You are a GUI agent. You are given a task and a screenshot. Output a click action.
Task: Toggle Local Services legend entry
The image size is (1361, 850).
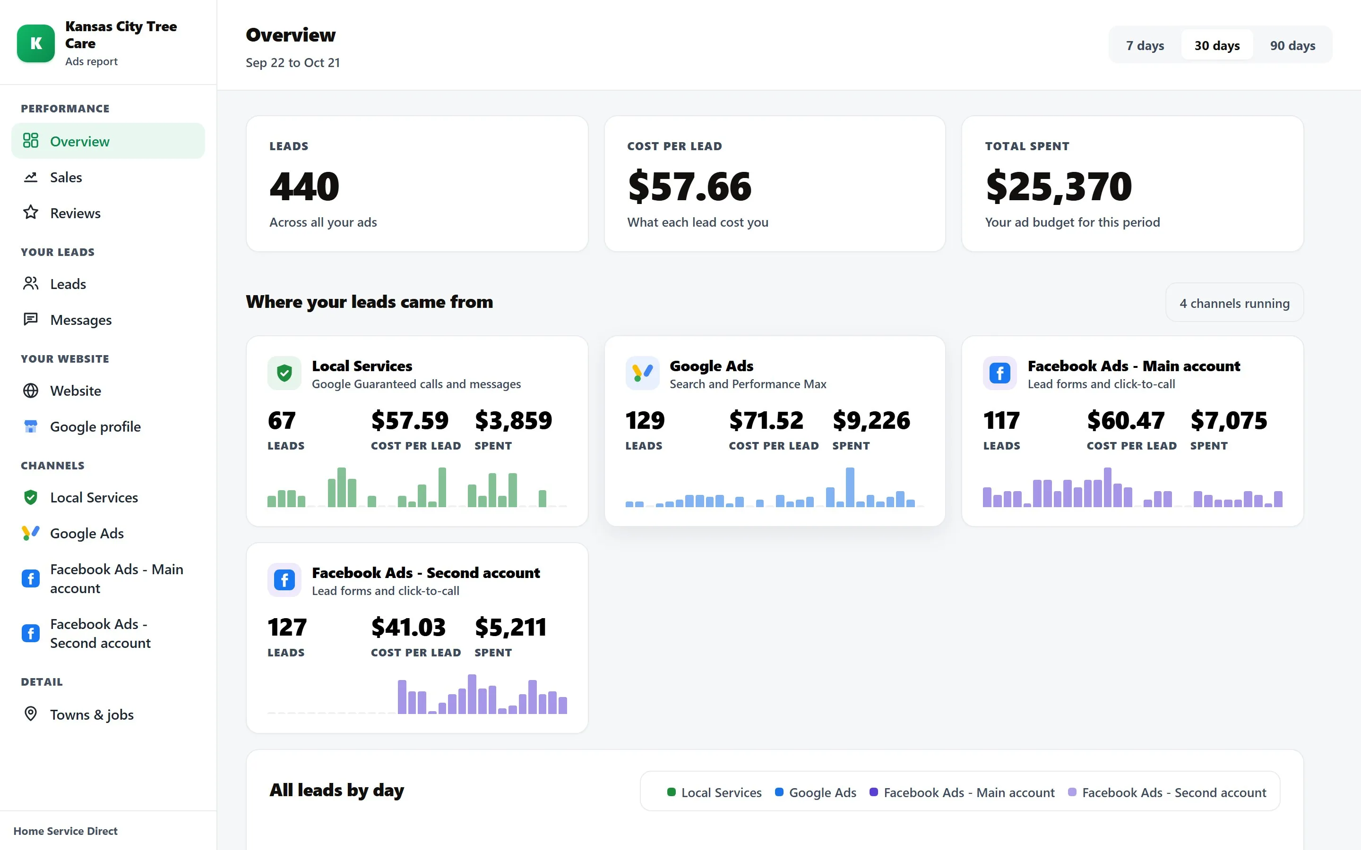[714, 792]
